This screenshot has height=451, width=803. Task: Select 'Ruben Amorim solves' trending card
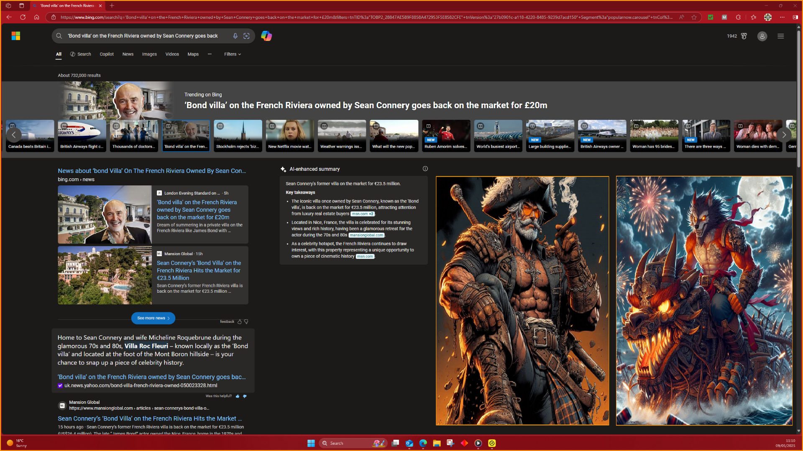pos(446,136)
